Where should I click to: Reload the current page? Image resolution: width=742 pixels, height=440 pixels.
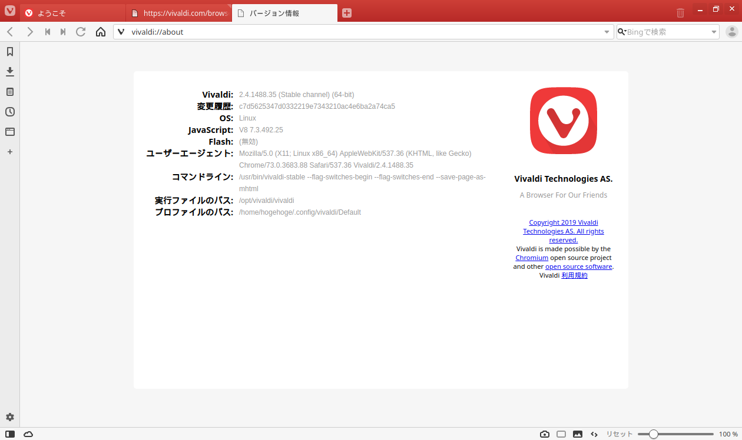[81, 32]
